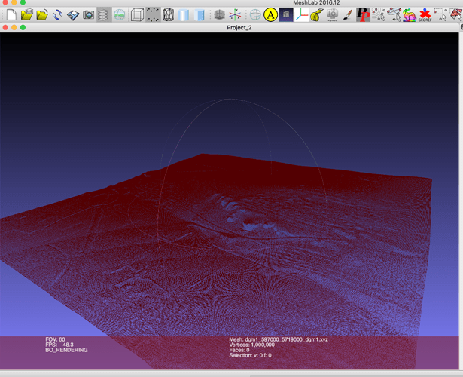
Task: Take a snapshot with the camera icon
Action: coord(88,14)
